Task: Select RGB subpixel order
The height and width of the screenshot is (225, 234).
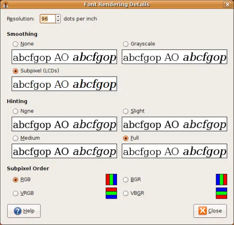Action: 15,179
